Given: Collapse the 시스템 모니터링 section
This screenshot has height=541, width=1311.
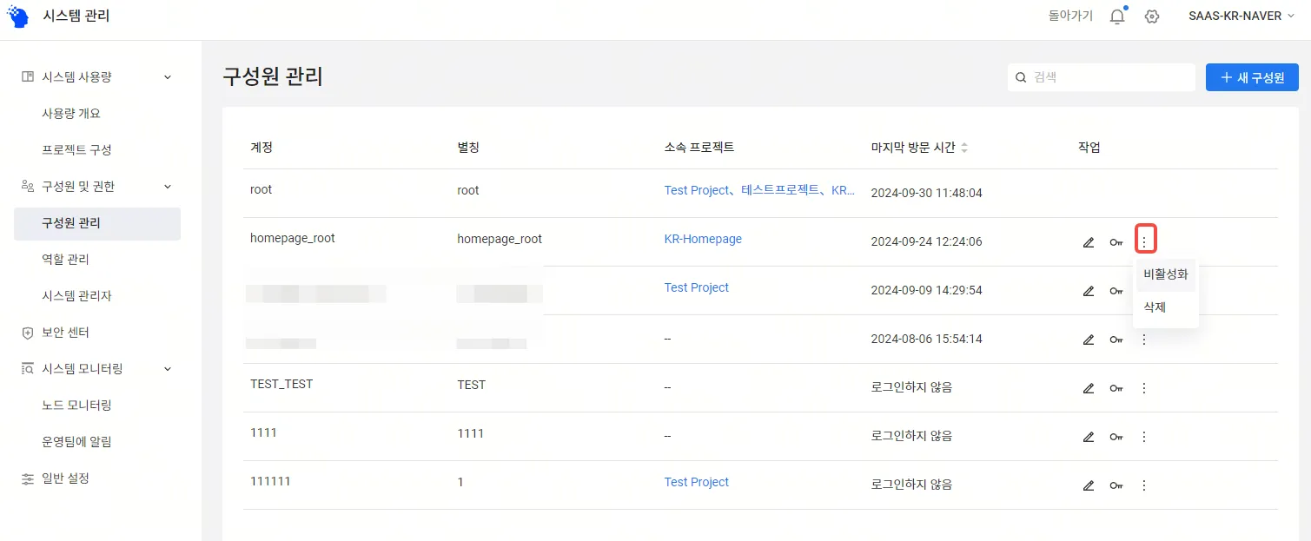Looking at the screenshot, I should coord(168,369).
